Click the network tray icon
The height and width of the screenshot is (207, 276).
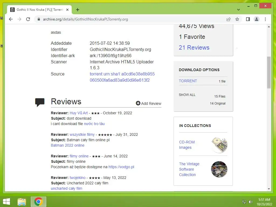(x=244, y=202)
